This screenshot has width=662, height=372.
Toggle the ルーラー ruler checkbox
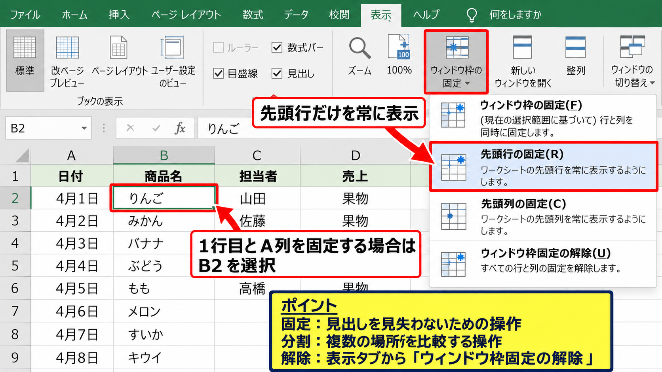point(219,47)
